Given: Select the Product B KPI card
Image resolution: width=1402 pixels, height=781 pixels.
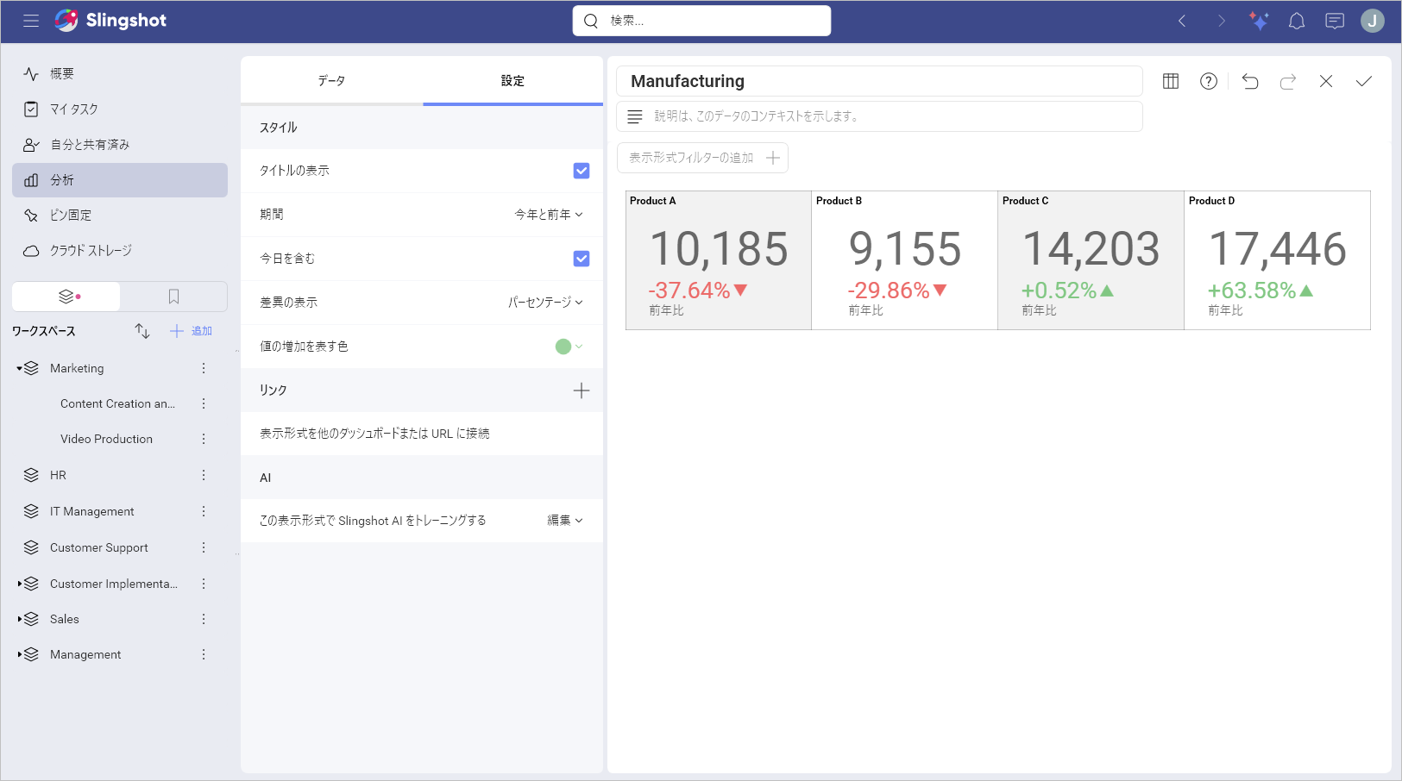Looking at the screenshot, I should (x=905, y=260).
